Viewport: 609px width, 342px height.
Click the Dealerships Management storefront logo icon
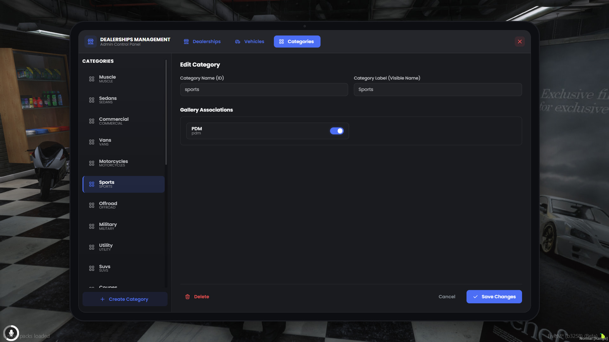90,42
